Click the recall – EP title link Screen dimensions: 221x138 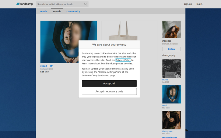point(46,66)
